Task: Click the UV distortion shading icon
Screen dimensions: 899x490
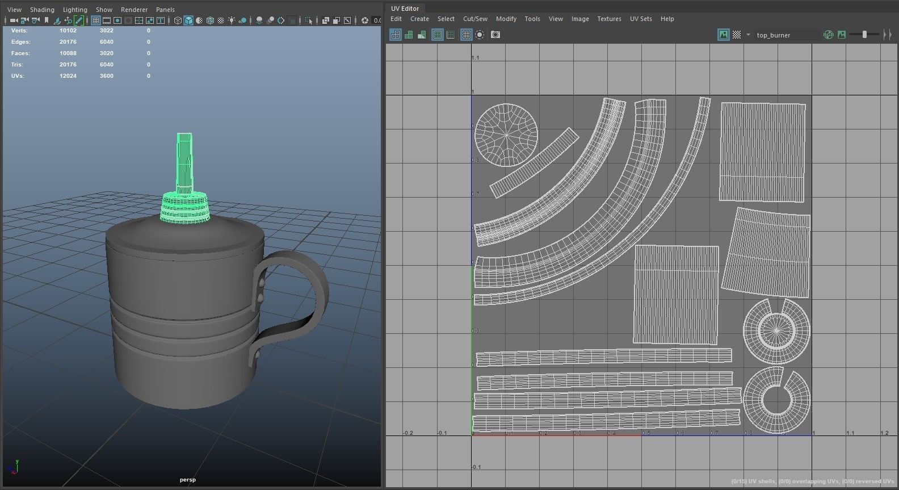Action: (x=422, y=35)
